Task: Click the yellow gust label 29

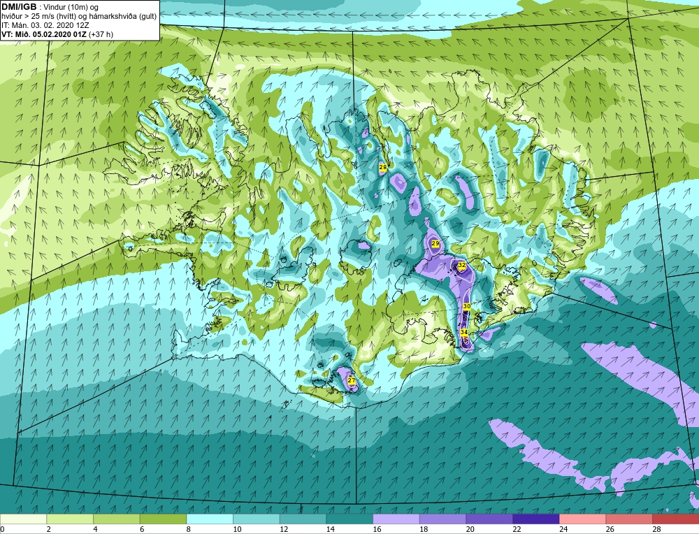Action: click(x=435, y=243)
